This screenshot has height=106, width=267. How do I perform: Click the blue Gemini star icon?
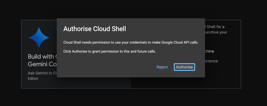tap(39, 38)
